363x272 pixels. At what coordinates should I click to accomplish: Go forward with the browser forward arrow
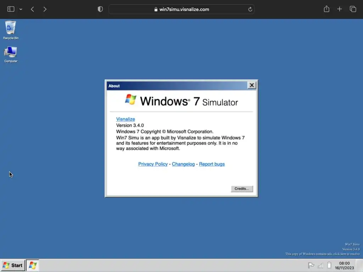(45, 9)
